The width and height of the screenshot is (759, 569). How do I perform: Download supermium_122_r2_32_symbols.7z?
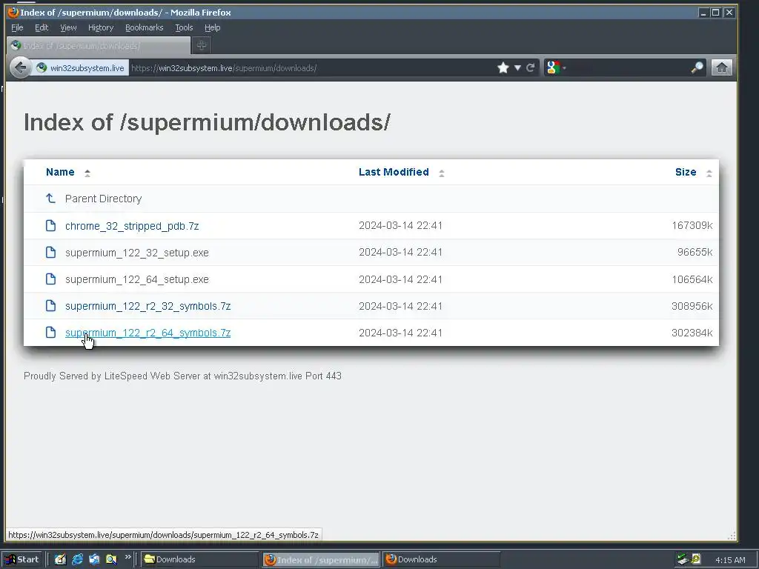tap(148, 306)
